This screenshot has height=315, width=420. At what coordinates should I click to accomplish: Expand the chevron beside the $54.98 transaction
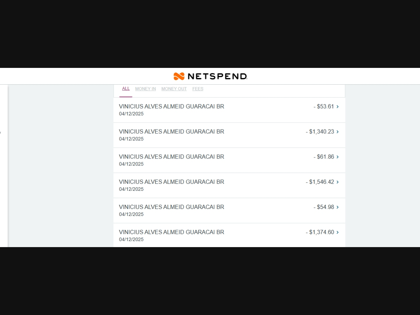(x=337, y=208)
